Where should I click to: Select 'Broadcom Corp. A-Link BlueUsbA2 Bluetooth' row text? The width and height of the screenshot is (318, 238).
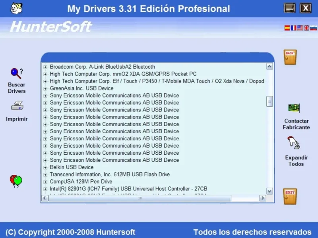pos(102,67)
